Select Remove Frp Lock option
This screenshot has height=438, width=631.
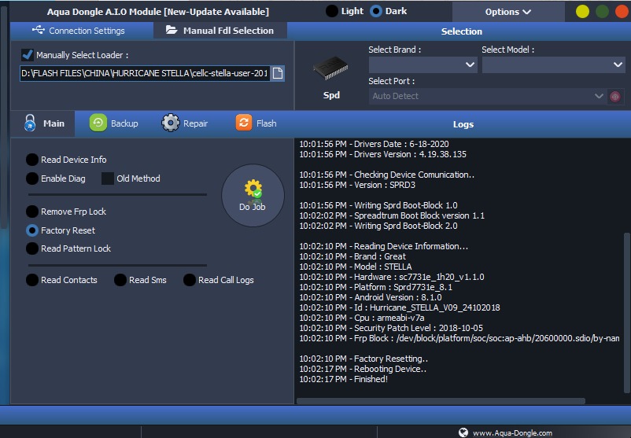[x=32, y=212]
